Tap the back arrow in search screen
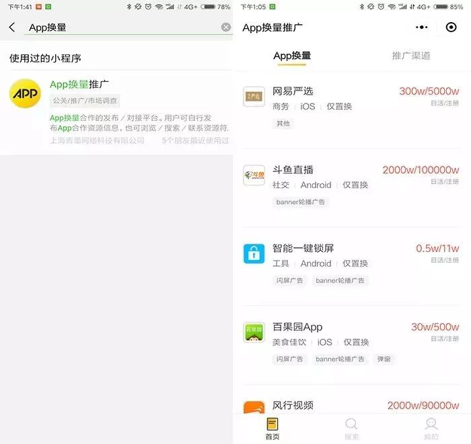 [x=12, y=28]
